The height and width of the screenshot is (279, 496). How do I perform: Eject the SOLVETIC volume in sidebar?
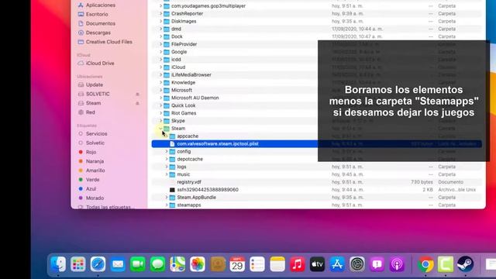click(x=138, y=95)
